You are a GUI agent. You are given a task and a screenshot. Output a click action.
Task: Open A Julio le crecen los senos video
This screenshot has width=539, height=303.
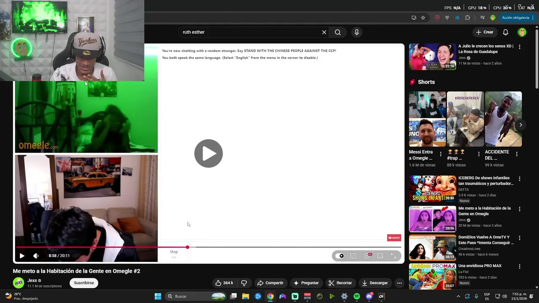(432, 56)
